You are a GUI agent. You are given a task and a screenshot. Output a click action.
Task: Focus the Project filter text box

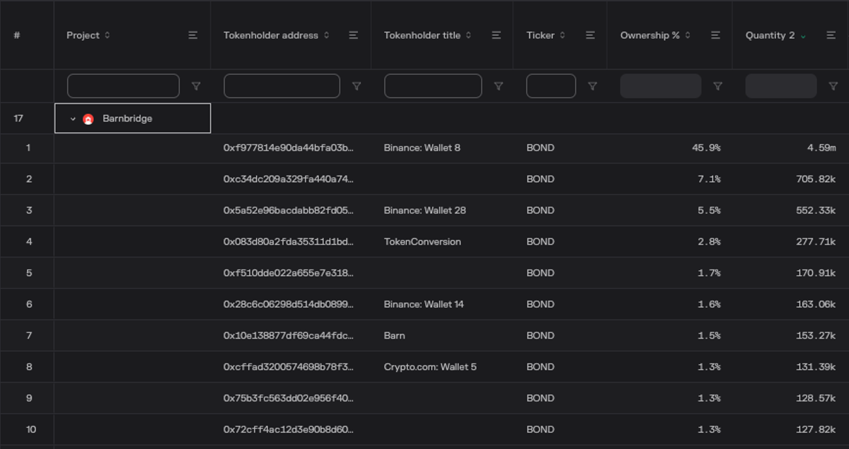click(x=123, y=86)
